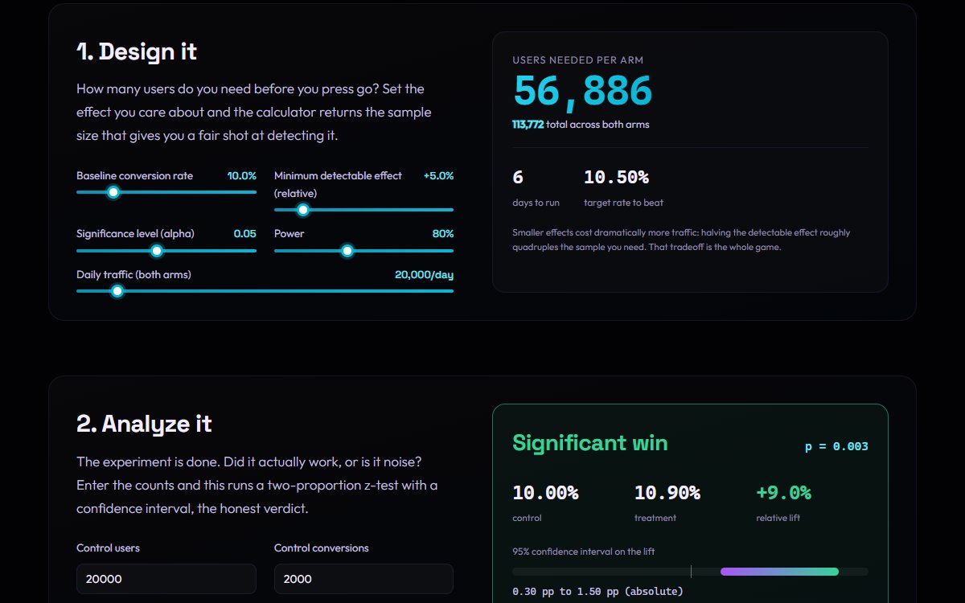Click the 10.00% control rate value

[x=545, y=493]
